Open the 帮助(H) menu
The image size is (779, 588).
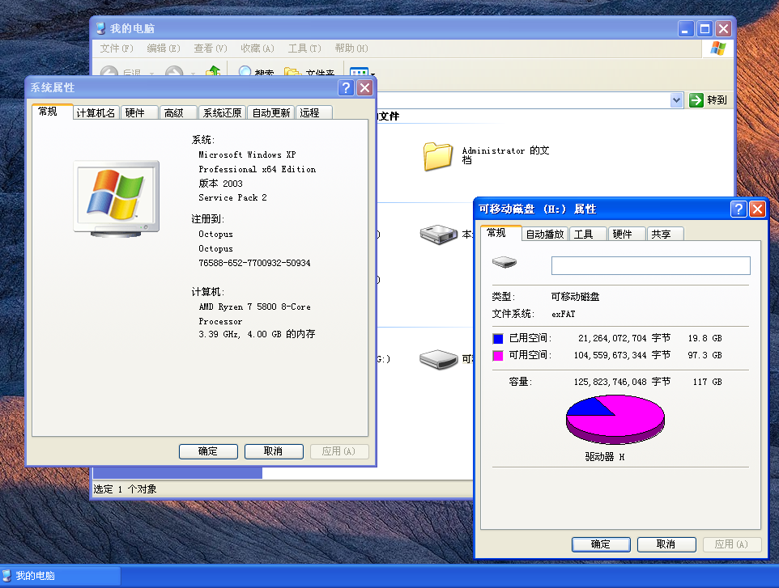point(351,49)
